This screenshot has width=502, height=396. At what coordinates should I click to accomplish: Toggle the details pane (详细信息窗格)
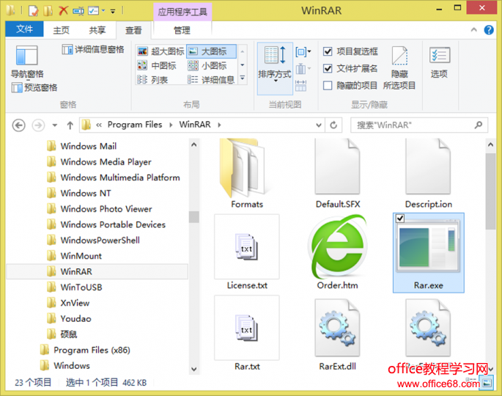point(93,49)
